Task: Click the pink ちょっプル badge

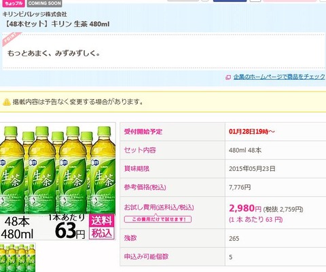Action: (x=14, y=3)
